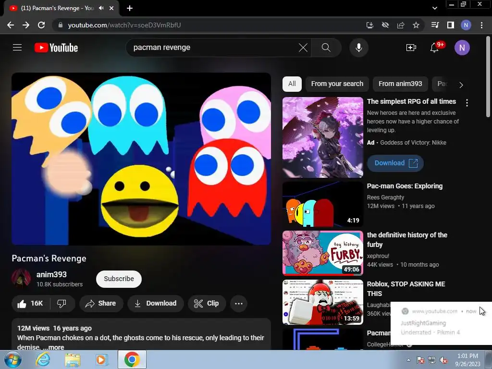The height and width of the screenshot is (369, 492).
Task: Click the youtube.com address bar URL
Action: tap(124, 25)
